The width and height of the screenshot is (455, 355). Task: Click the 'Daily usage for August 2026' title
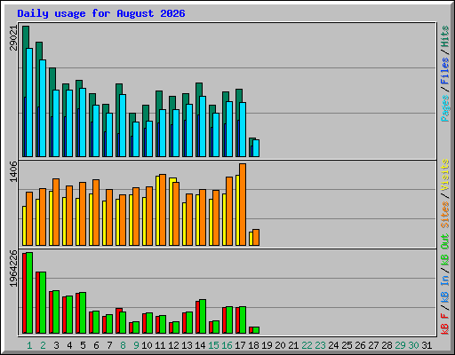[x=101, y=13]
